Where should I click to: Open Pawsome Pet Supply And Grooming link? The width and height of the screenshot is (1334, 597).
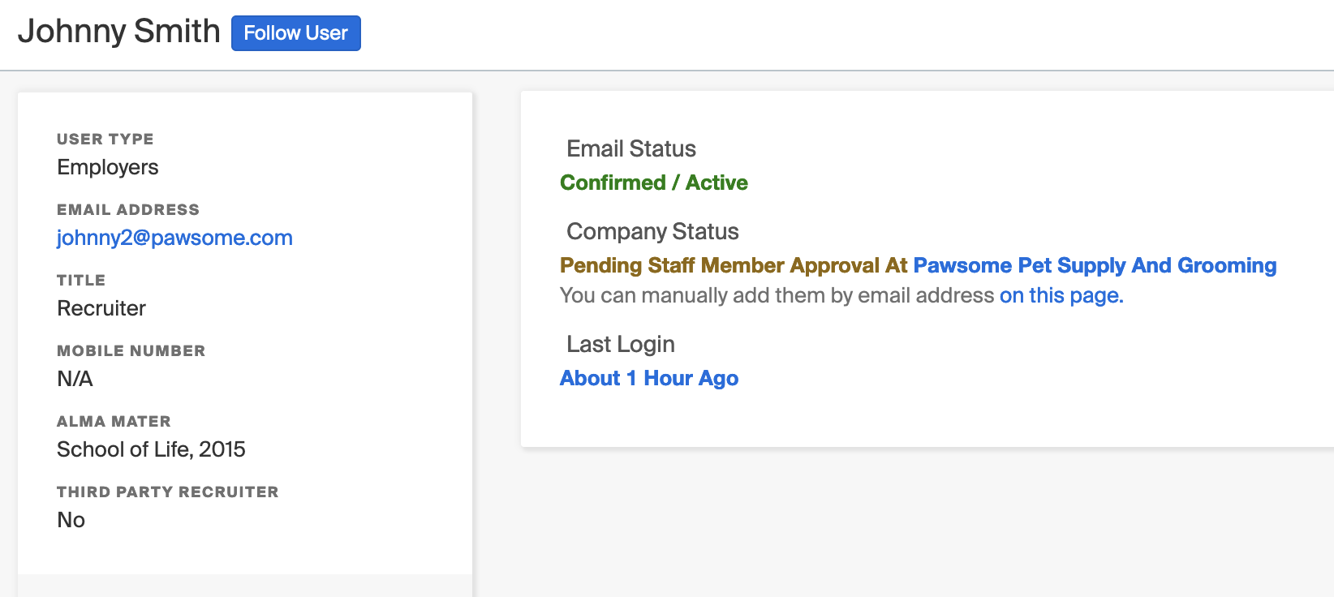coord(1095,265)
